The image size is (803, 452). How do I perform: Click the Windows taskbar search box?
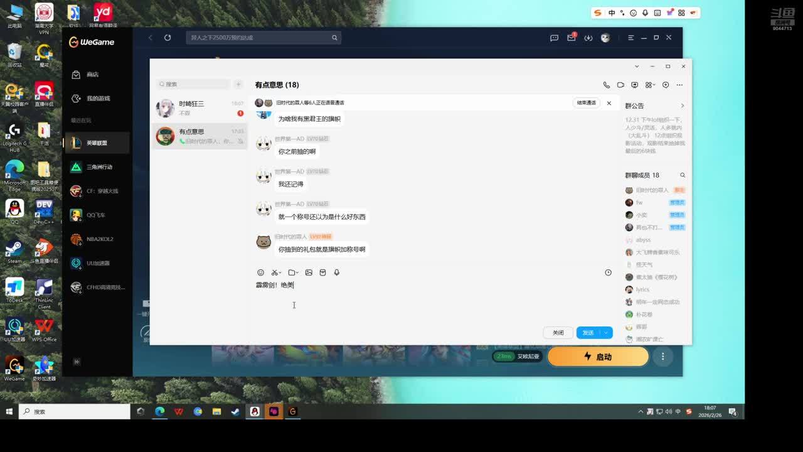(x=75, y=412)
